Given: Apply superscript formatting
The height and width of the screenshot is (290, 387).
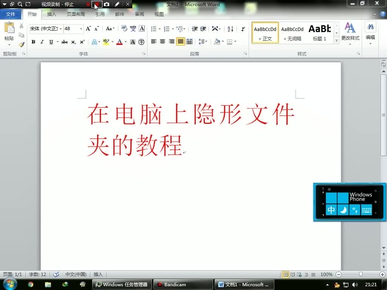Looking at the screenshot, I should pos(82,42).
